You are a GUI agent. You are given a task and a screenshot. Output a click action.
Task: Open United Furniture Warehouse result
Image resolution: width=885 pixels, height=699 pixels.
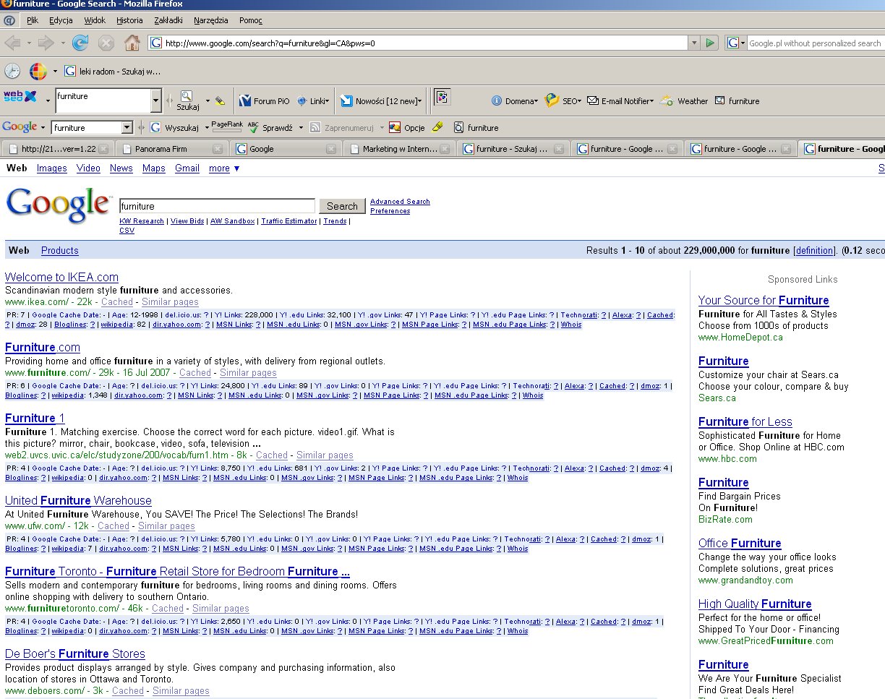tap(78, 500)
